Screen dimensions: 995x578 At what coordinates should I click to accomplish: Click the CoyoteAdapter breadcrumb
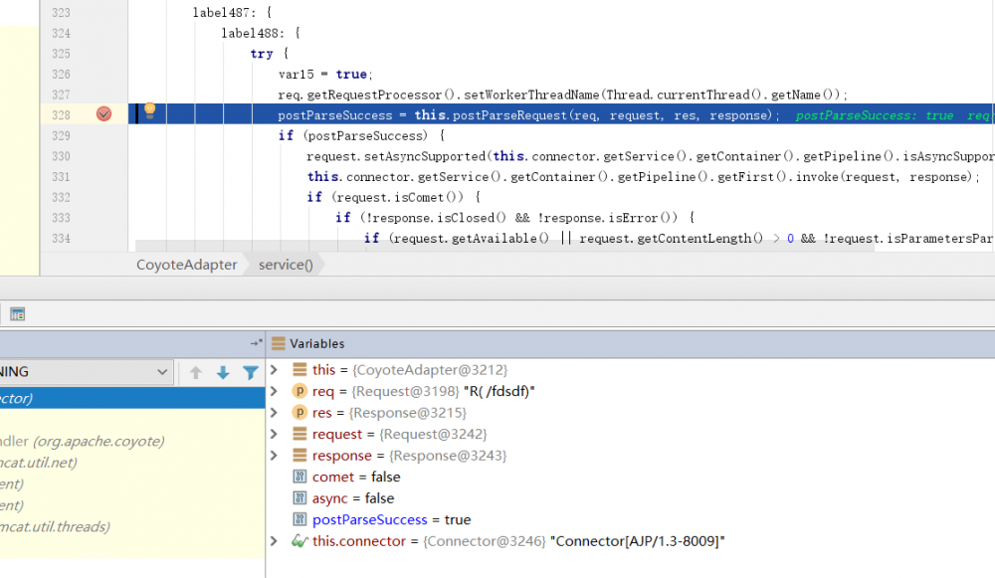pos(187,265)
